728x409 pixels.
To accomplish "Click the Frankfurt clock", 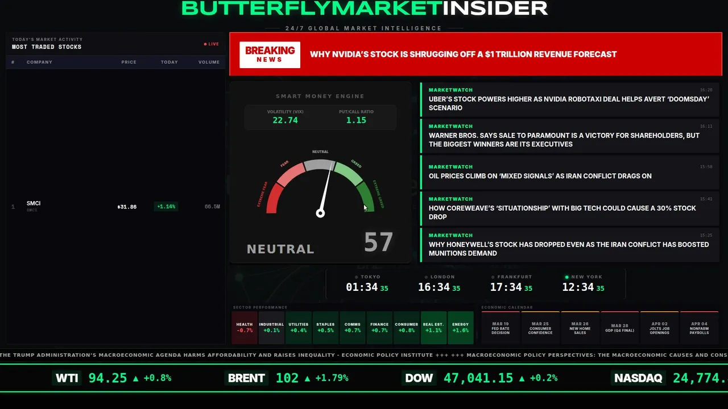I will (511, 284).
